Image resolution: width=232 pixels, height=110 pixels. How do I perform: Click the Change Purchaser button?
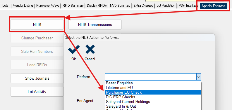[x=37, y=38]
